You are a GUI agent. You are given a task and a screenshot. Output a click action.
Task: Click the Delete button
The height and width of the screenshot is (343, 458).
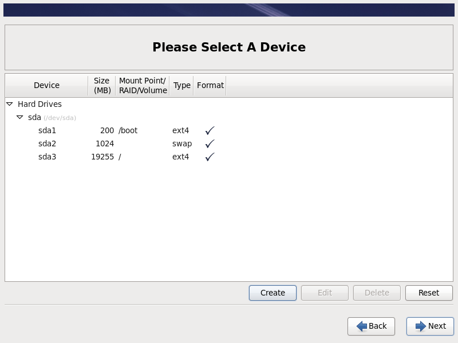tap(377, 293)
